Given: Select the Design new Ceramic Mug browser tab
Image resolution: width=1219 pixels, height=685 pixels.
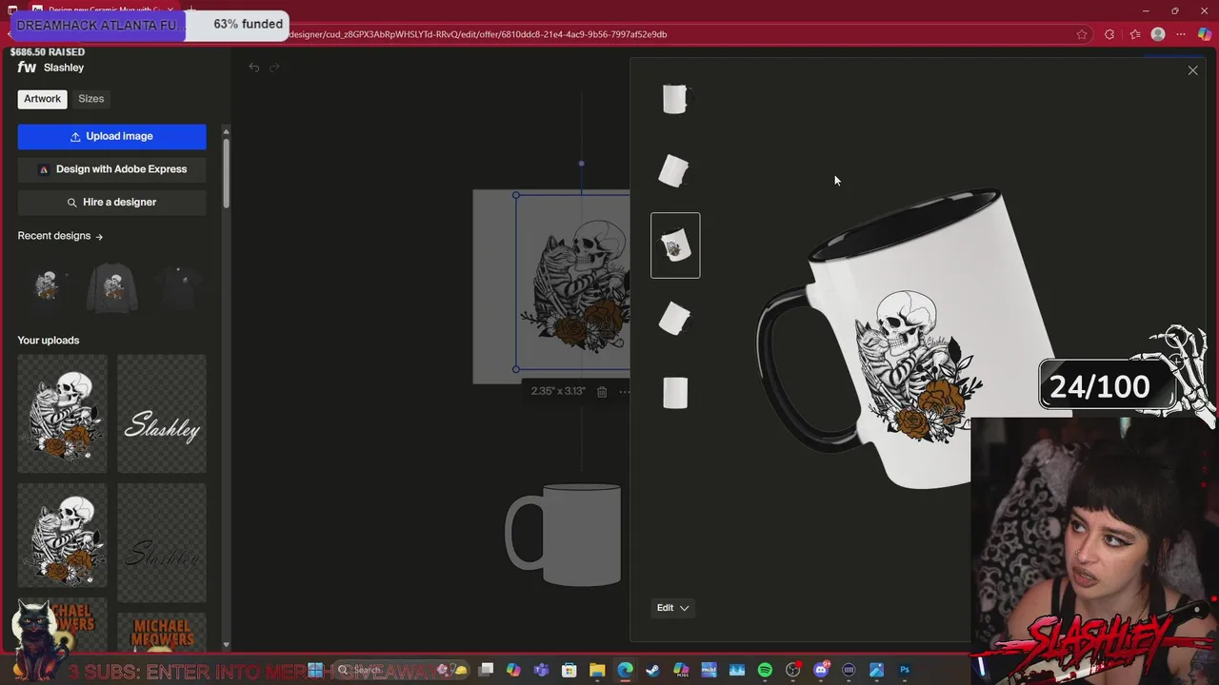Looking at the screenshot, I should 105,10.
